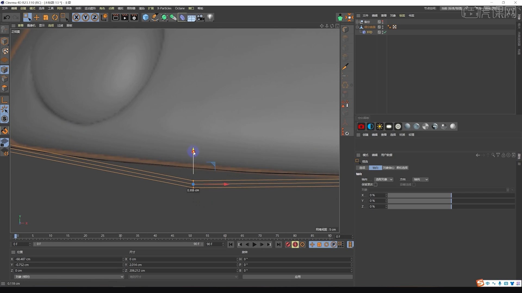Viewport: 522px width, 293px height.
Task: Open the 选取对象 axis dropdown
Action: coord(384,179)
